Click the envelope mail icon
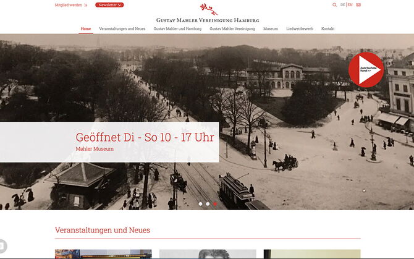Image resolution: width=414 pixels, height=259 pixels. 358,5
